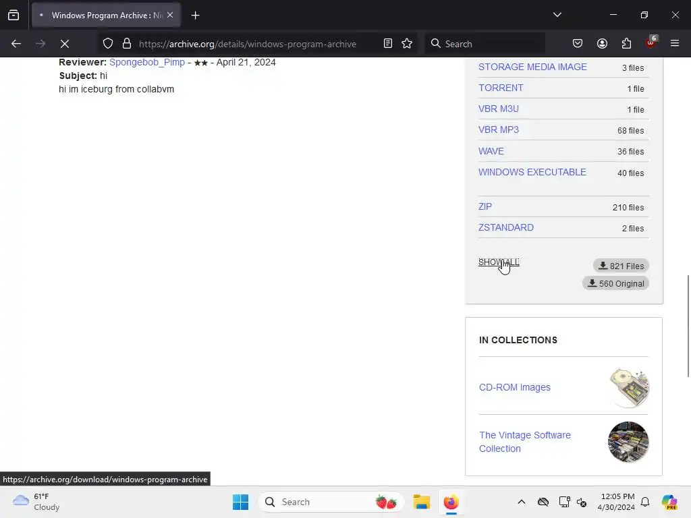The image size is (691, 518).
Task: Close the Windows Program Archive tab
Action: tap(170, 15)
